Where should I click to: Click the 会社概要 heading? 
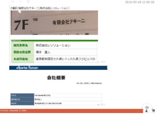[56, 78]
